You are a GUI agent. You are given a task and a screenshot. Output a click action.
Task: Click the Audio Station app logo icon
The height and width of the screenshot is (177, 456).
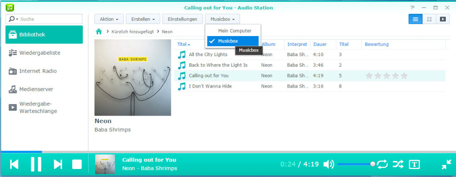[10, 8]
